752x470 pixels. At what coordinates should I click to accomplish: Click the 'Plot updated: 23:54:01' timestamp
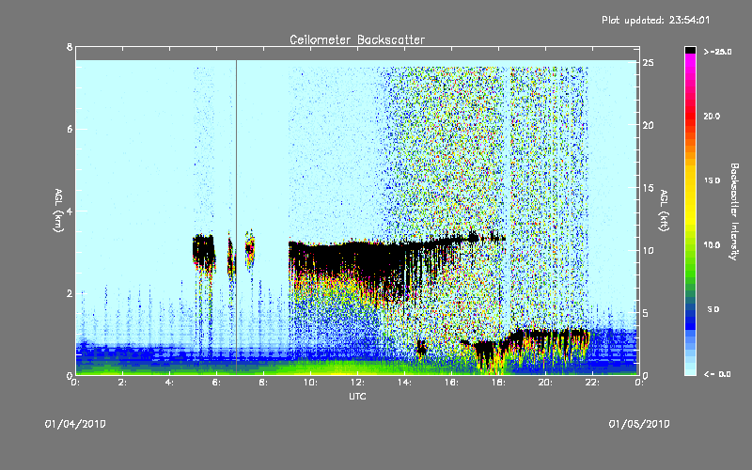tap(655, 20)
